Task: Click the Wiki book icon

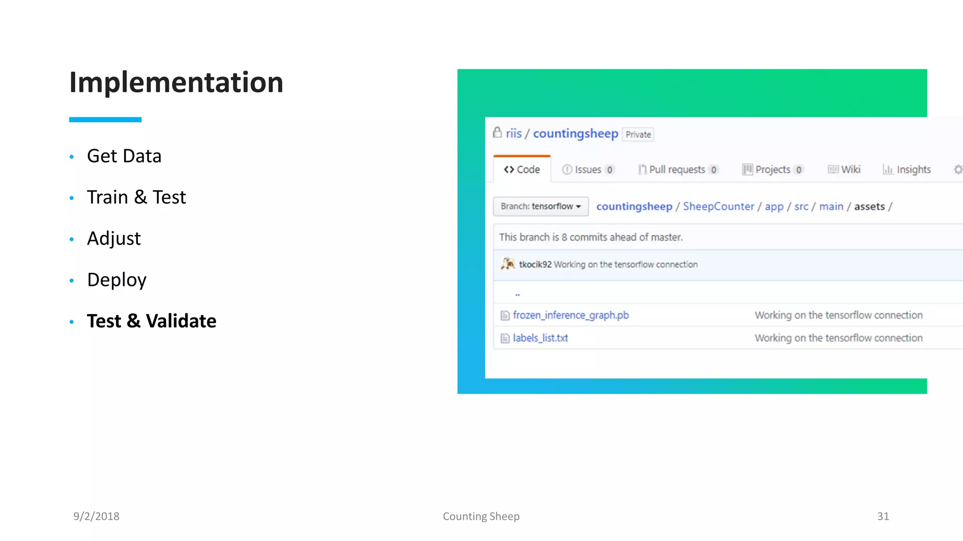Action: 833,170
